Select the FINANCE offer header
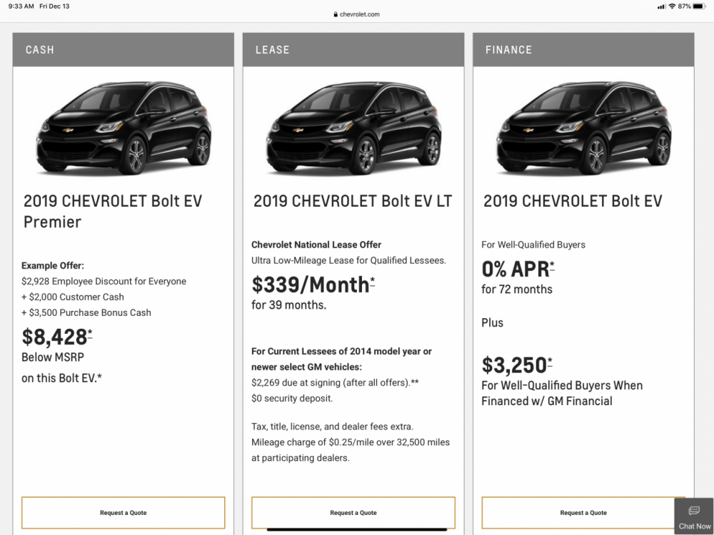This screenshot has width=714, height=535. pos(583,50)
